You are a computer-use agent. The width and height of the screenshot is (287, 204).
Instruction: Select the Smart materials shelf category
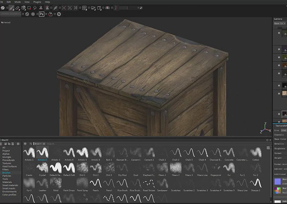click(10, 185)
